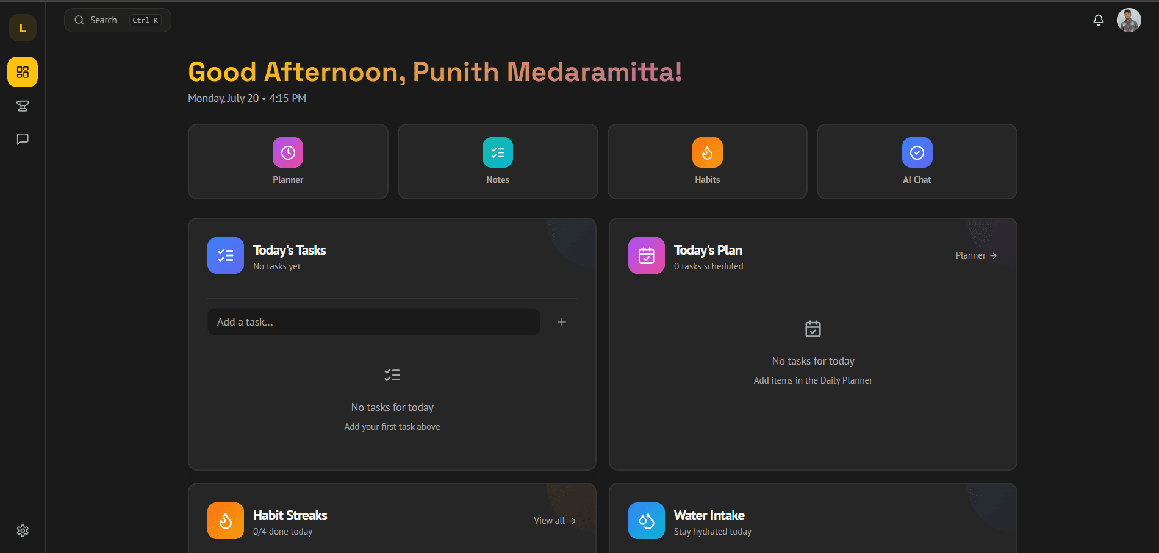This screenshot has width=1159, height=553.
Task: Open the Habits quick card
Action: pos(708,162)
